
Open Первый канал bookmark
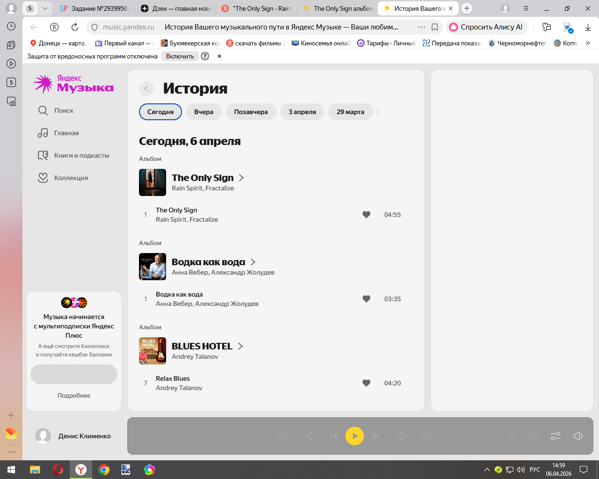tap(124, 43)
